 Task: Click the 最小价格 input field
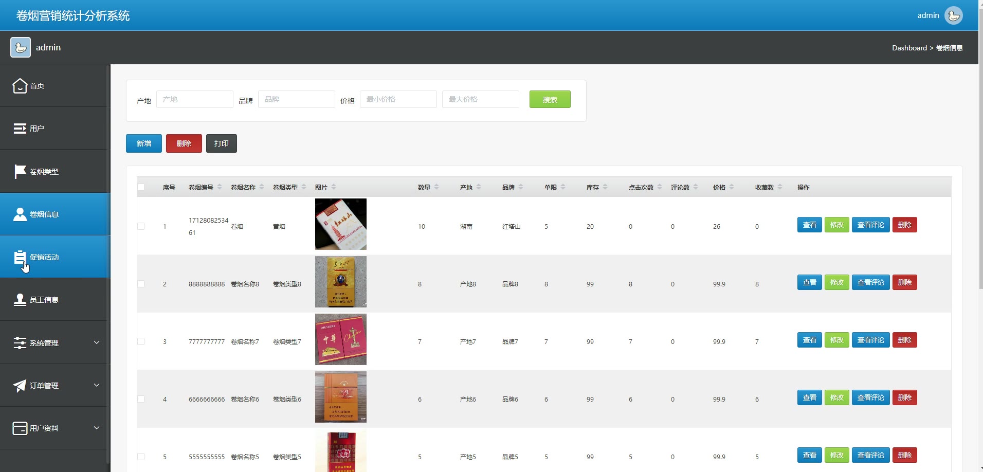(398, 99)
